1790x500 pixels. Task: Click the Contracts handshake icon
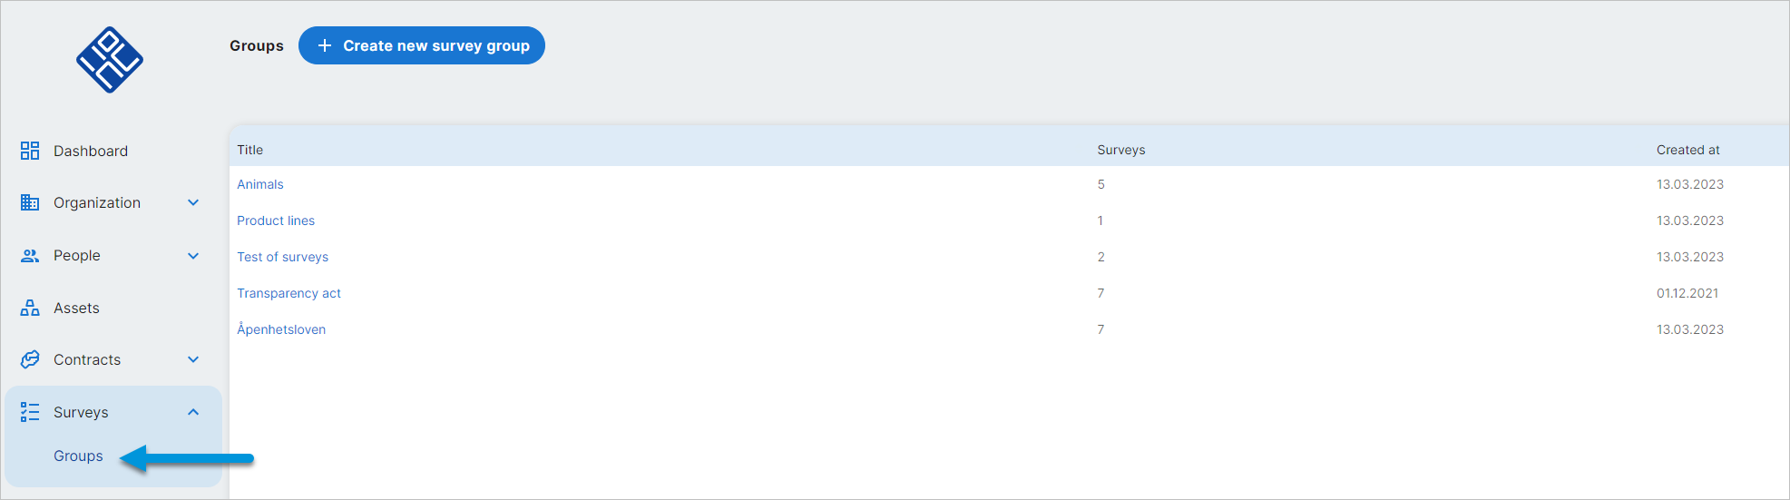pos(30,359)
